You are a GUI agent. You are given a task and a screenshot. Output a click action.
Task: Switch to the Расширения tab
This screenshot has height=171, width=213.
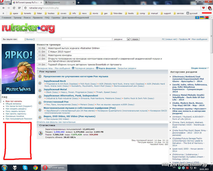pos(60,2)
